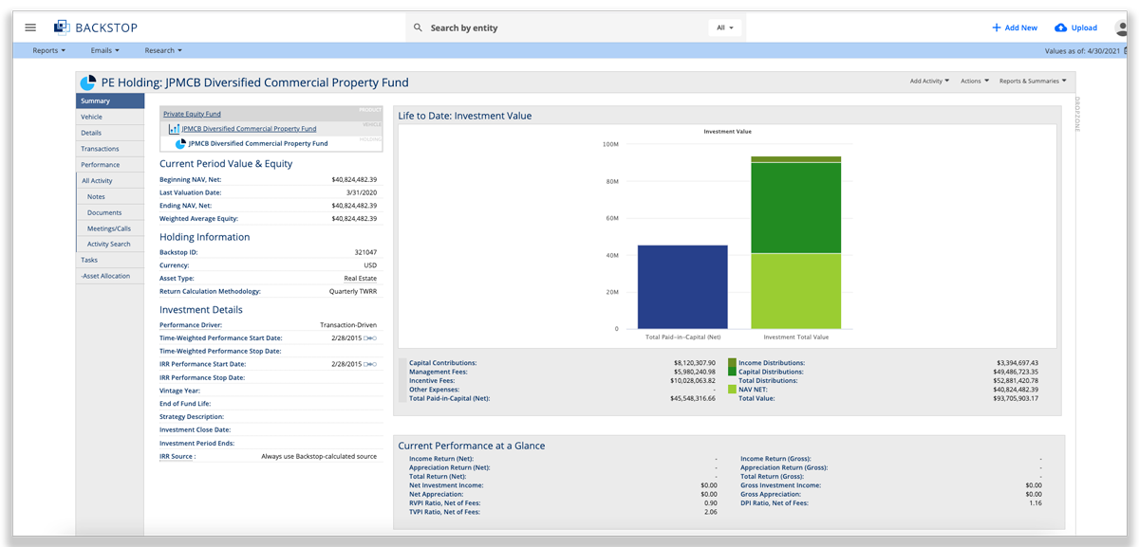
Task: Open the hamburger navigation menu
Action: tap(30, 27)
